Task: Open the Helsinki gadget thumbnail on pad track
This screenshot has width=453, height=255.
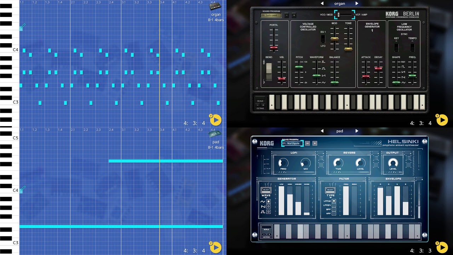Action: (x=215, y=135)
